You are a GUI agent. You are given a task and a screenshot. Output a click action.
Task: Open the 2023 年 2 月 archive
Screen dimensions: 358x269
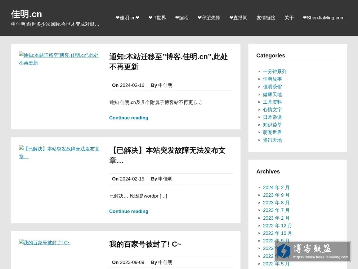click(x=276, y=218)
